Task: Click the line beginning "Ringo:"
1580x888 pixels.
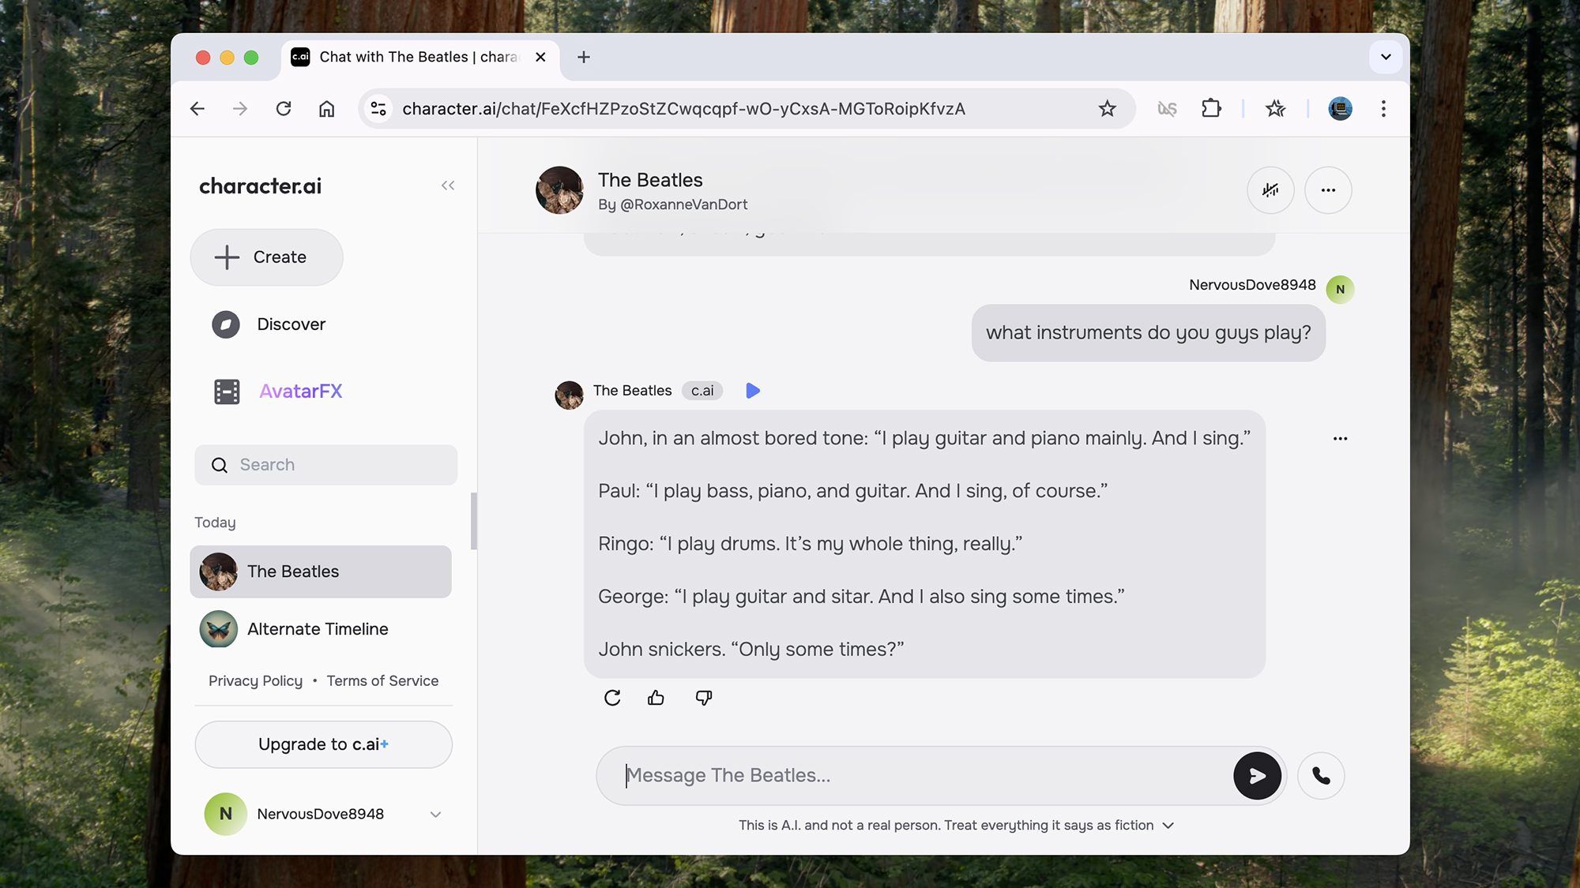Action: pyautogui.click(x=810, y=544)
